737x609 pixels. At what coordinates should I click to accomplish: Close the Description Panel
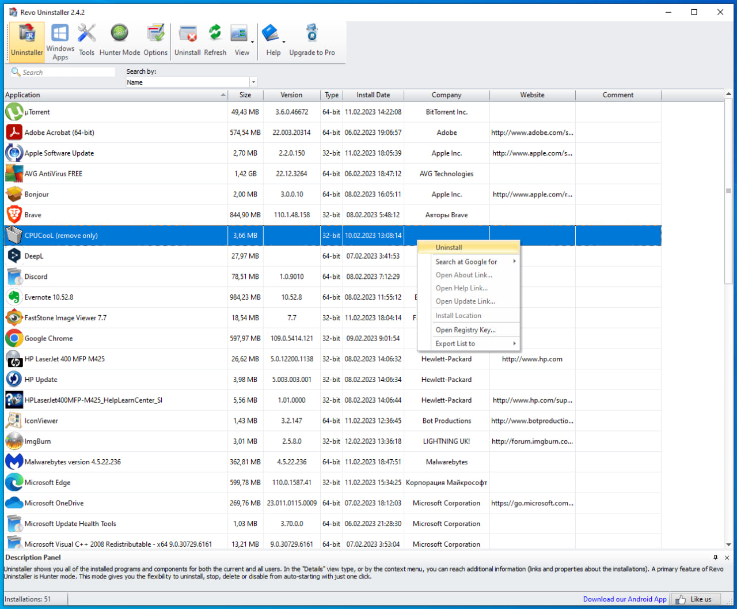coord(727,558)
